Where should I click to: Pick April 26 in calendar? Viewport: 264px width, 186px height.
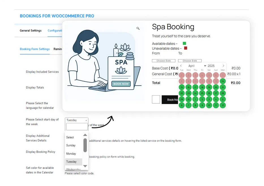click(x=209, y=93)
